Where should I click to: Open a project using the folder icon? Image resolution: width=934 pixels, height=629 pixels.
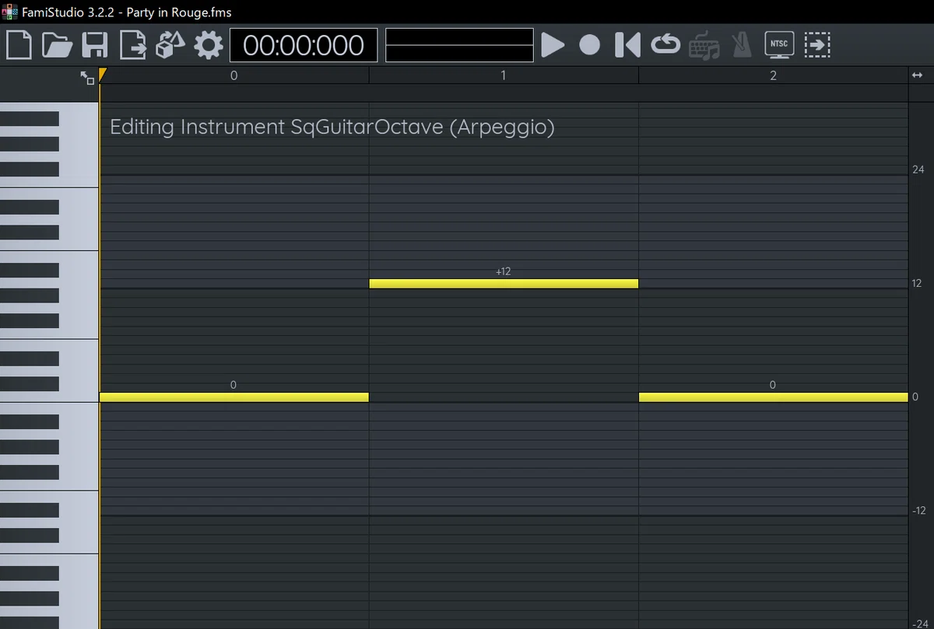[57, 45]
